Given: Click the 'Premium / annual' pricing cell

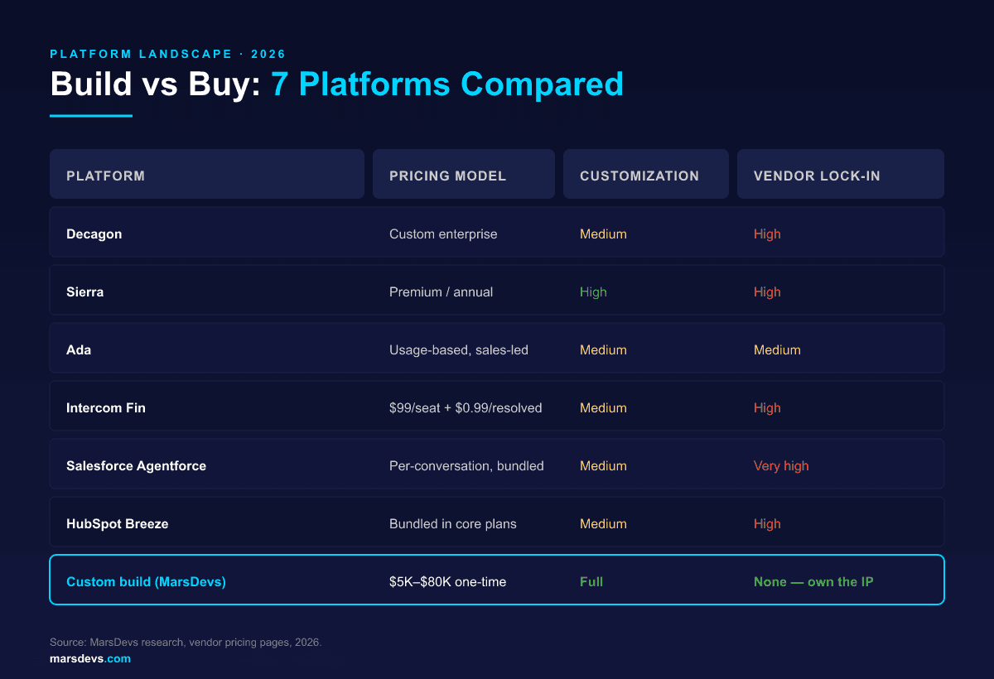Looking at the screenshot, I should point(441,292).
